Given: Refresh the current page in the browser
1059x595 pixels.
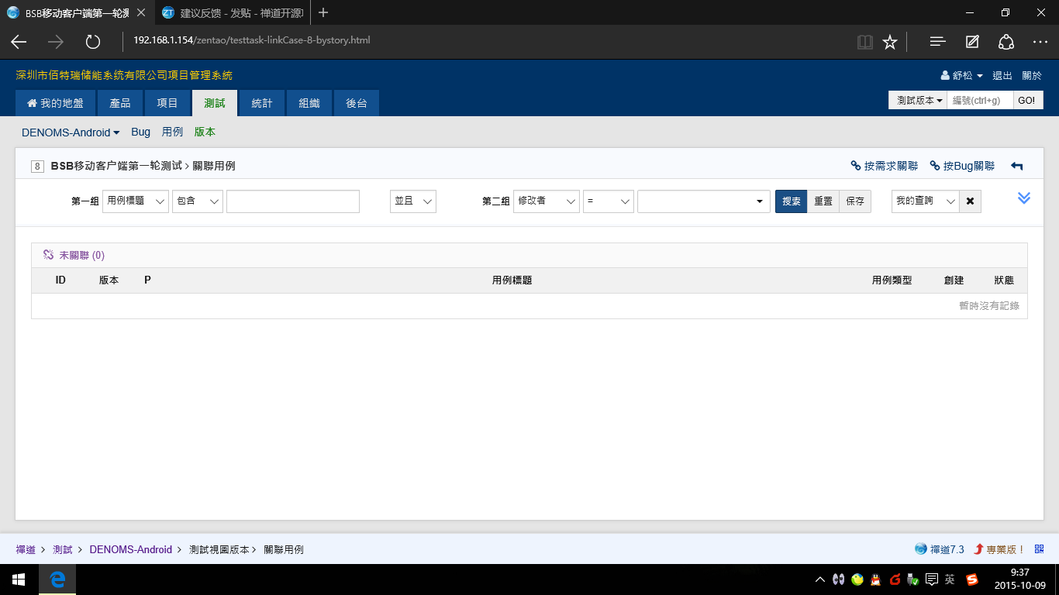Looking at the screenshot, I should 93,42.
